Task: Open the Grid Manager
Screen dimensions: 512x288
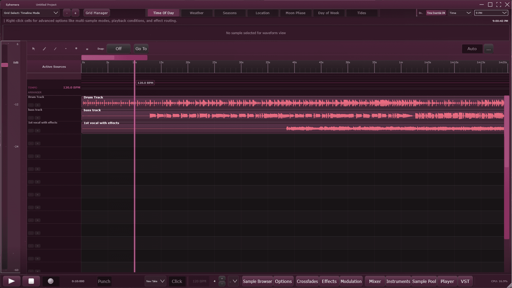Action: tap(96, 13)
